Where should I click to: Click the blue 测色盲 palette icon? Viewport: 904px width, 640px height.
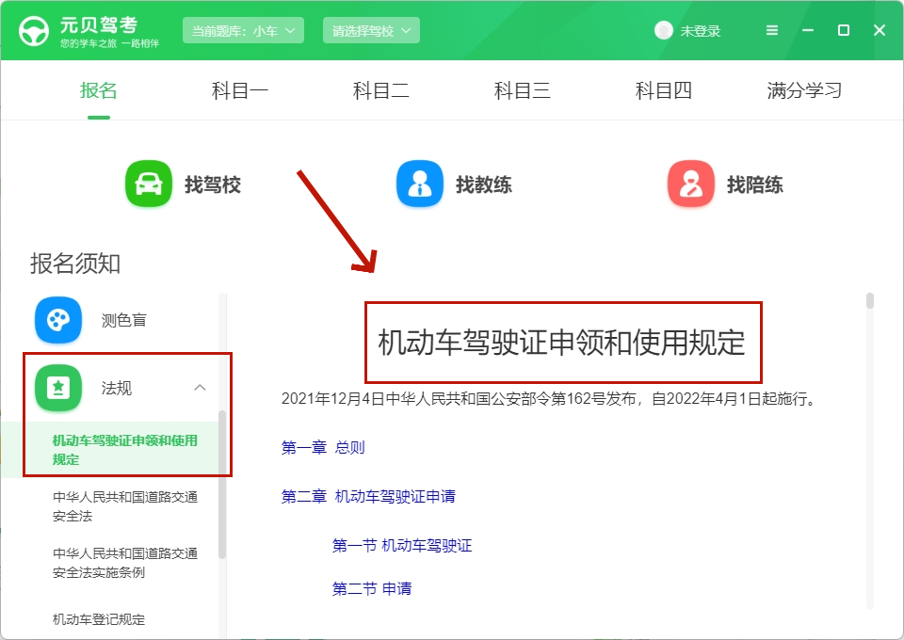(58, 320)
